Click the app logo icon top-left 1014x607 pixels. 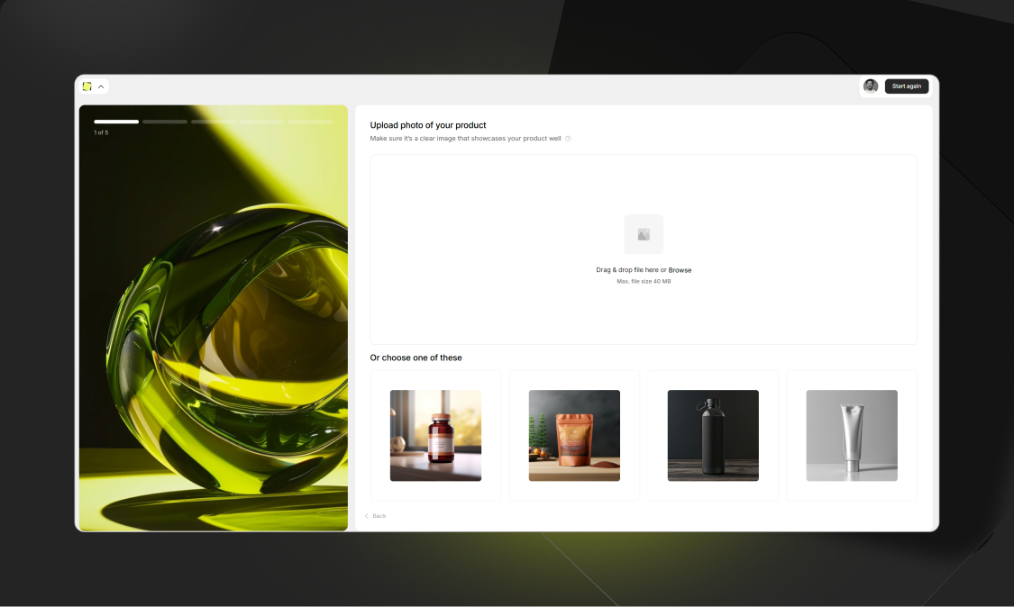(87, 86)
